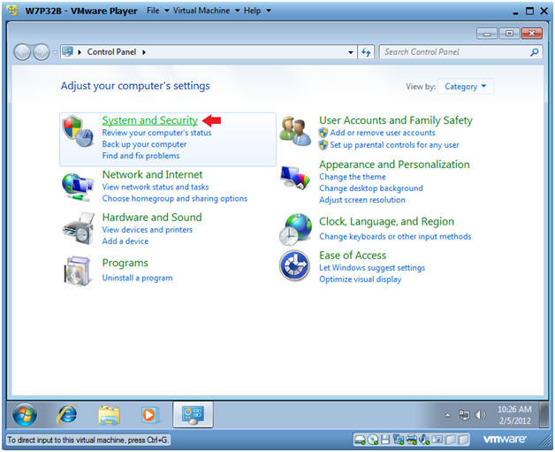Image resolution: width=555 pixels, height=452 pixels.
Task: Click the back navigation button
Action: pyautogui.click(x=22, y=52)
